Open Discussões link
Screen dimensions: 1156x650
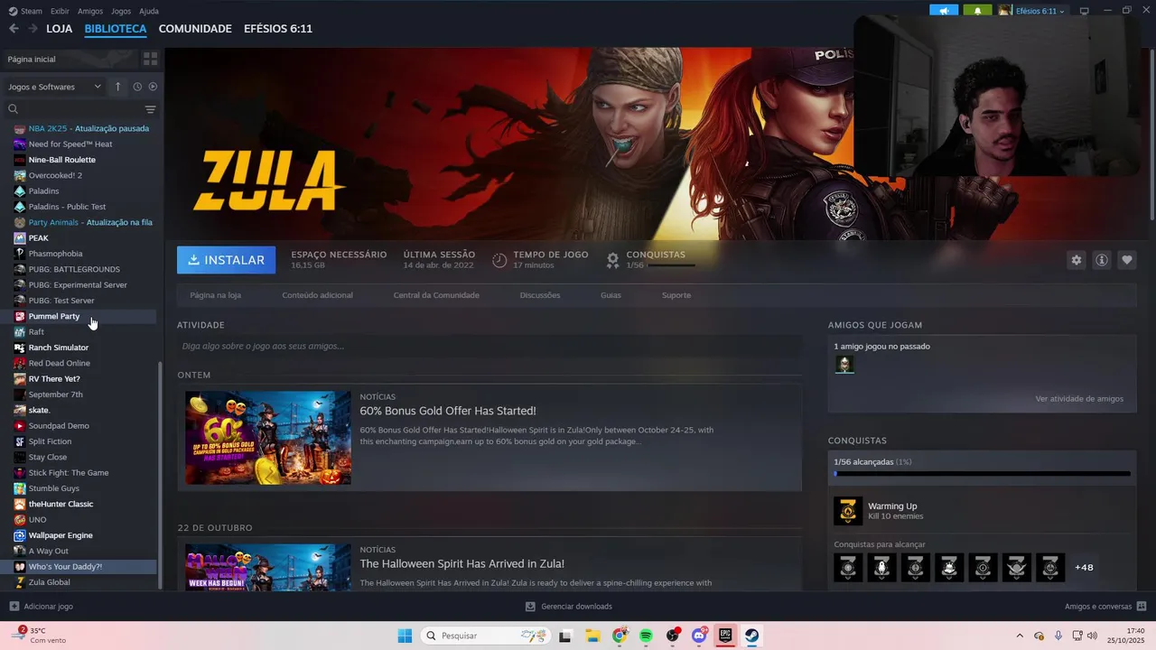pyautogui.click(x=540, y=295)
